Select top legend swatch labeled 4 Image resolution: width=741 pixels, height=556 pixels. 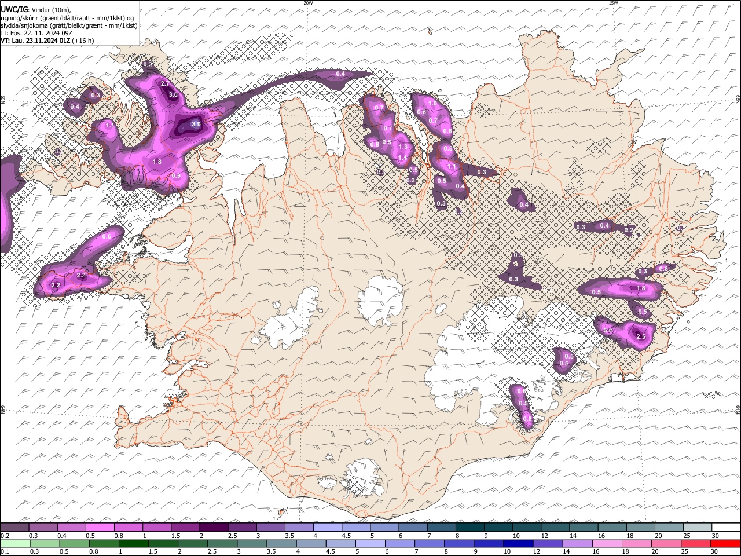(328, 528)
